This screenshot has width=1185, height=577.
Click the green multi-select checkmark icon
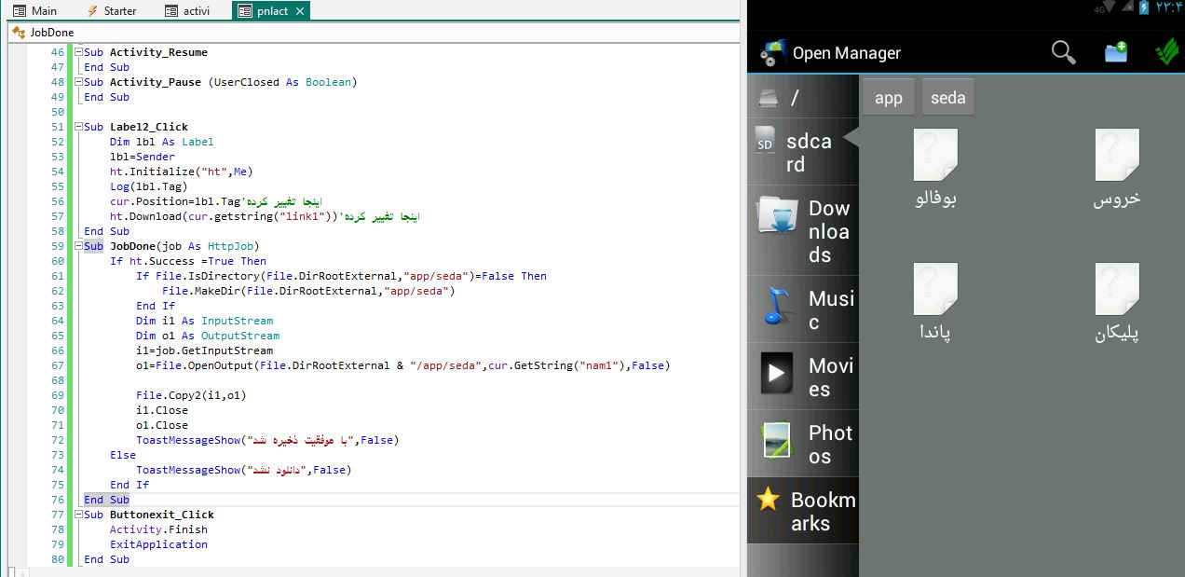click(1165, 52)
